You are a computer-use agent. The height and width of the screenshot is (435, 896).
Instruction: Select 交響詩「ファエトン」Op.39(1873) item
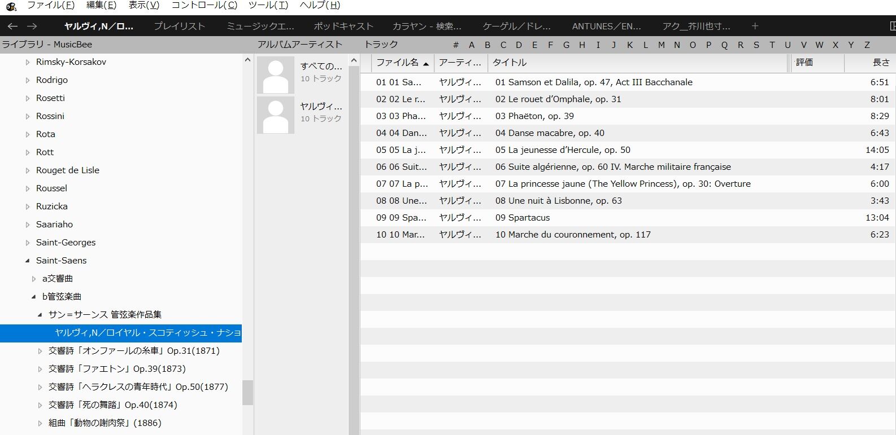(117, 369)
